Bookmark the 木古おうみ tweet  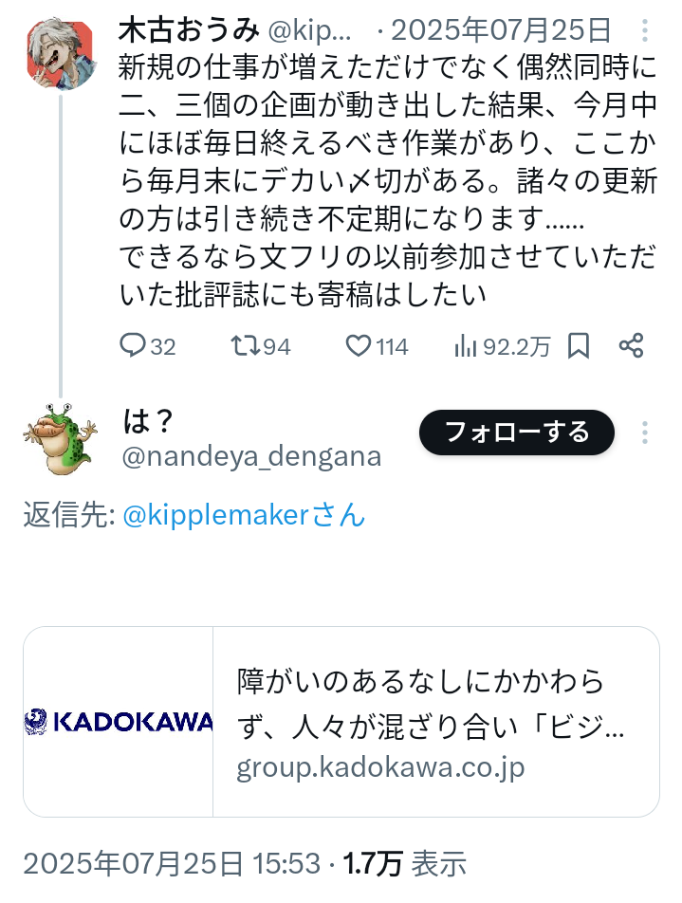579,346
